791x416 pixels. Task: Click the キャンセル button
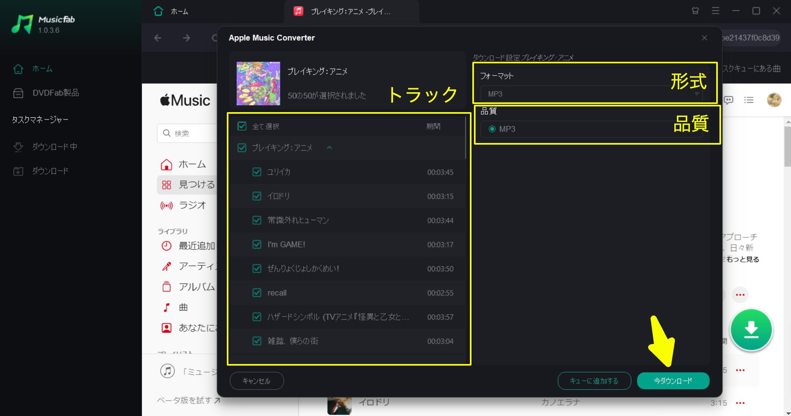pos(256,381)
